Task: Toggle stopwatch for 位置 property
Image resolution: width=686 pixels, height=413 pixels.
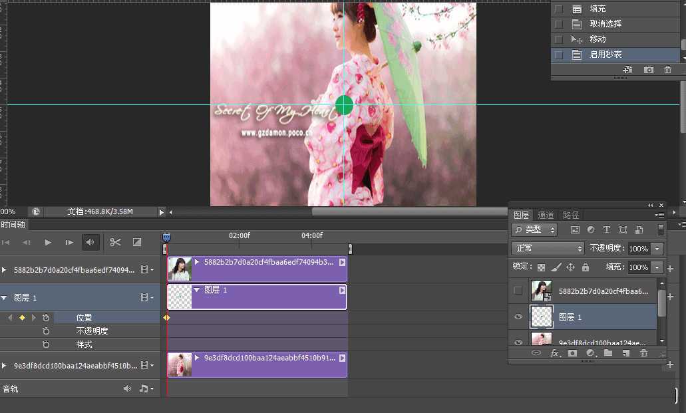Action: (46, 318)
